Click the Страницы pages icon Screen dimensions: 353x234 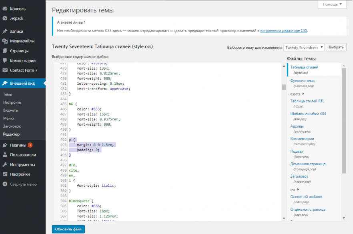5,51
